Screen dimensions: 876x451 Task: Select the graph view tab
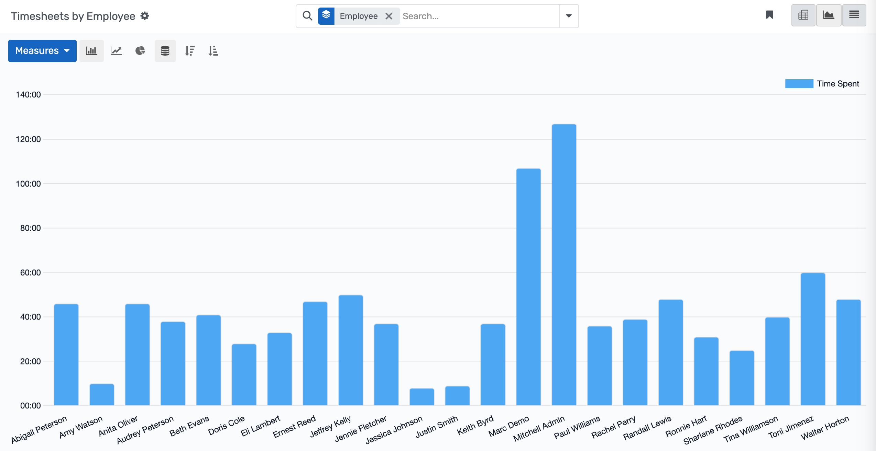coord(829,15)
